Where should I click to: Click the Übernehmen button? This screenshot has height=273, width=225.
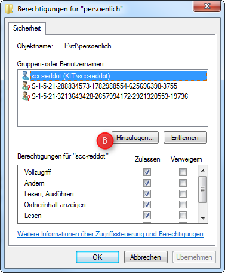pos(194,257)
